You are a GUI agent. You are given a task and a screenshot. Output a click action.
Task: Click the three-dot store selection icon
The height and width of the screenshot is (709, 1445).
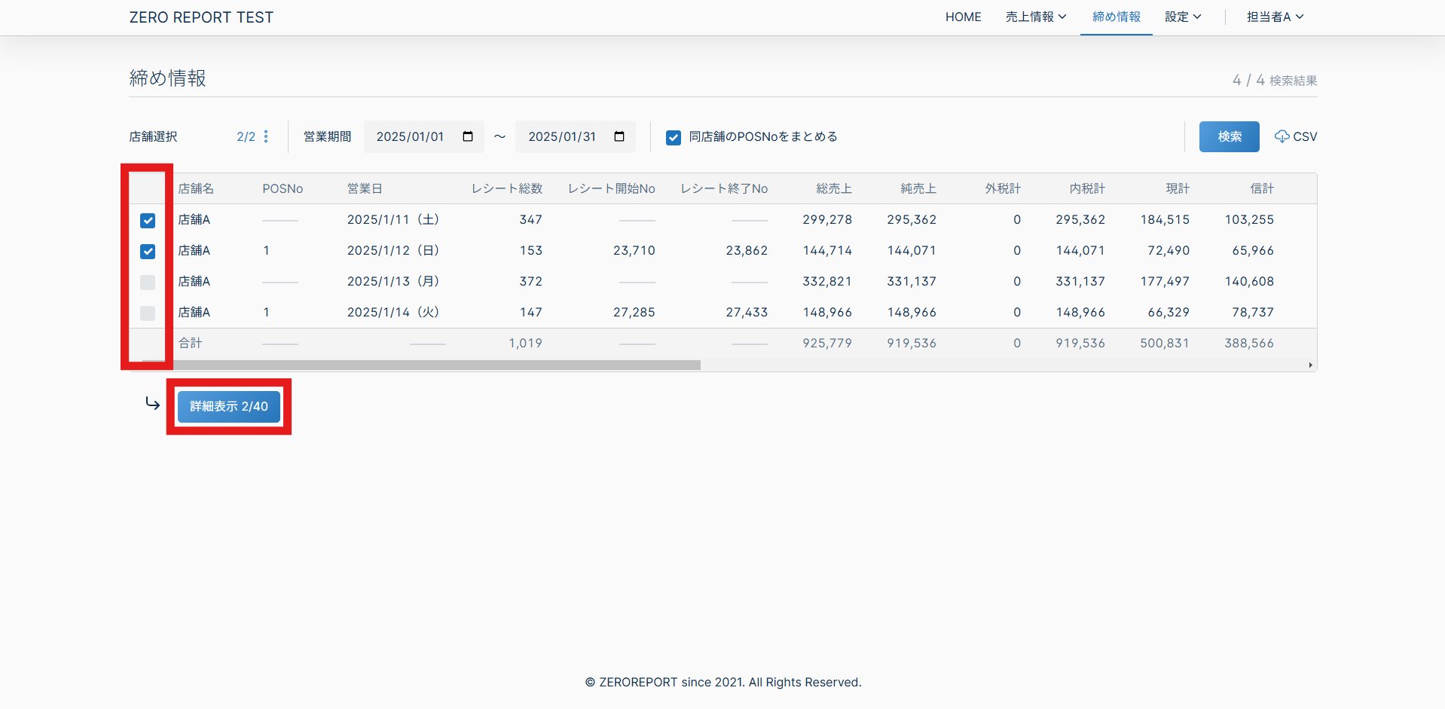pyautogui.click(x=266, y=136)
